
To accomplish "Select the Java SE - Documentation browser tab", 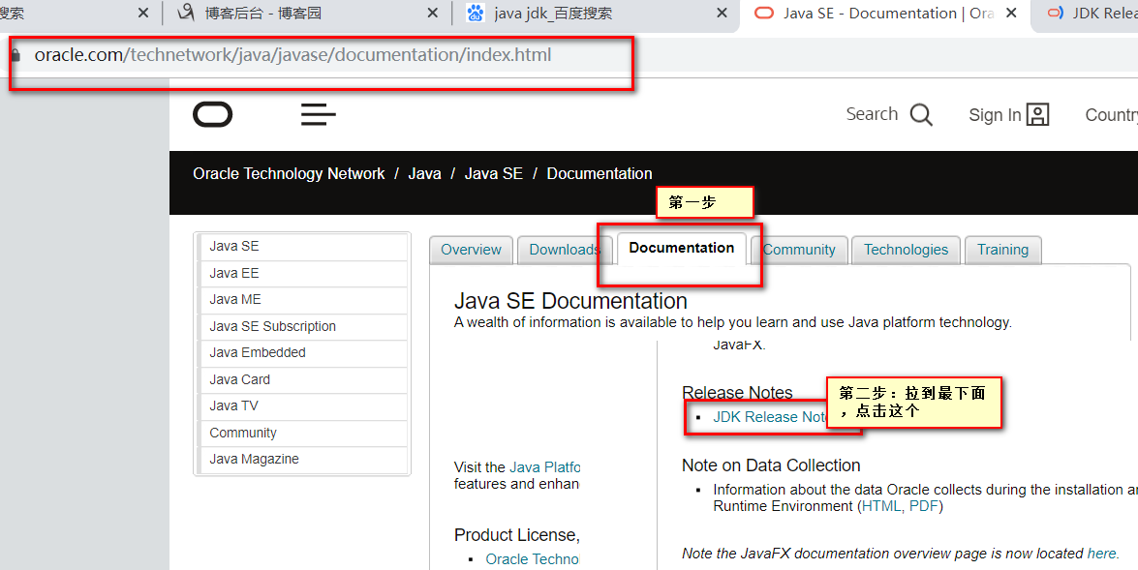I will pos(885,13).
